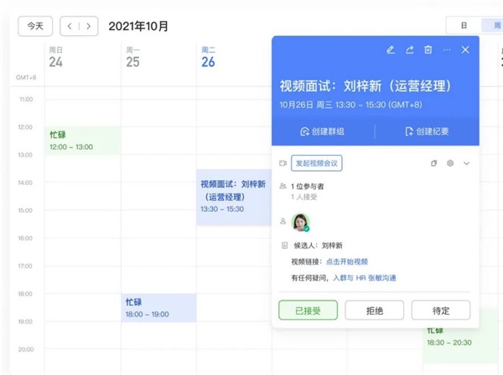The height and width of the screenshot is (375, 503).
Task: Open video meeting settings gear
Action: [x=450, y=163]
